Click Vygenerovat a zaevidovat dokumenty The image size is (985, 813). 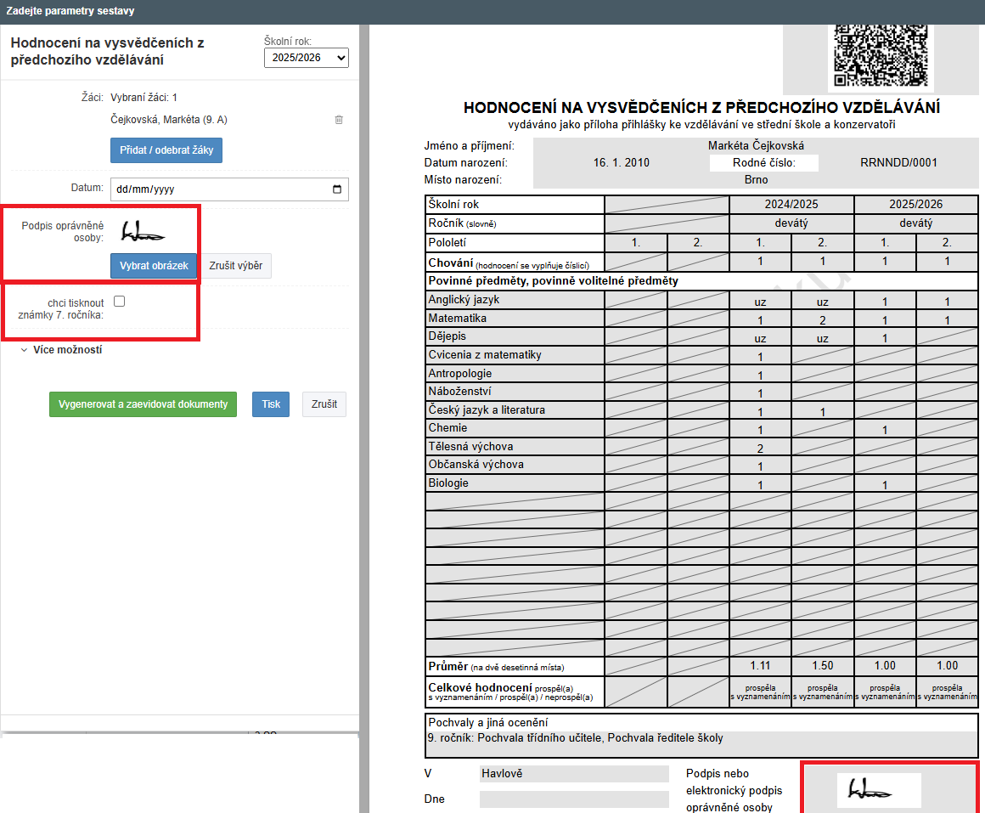[143, 404]
